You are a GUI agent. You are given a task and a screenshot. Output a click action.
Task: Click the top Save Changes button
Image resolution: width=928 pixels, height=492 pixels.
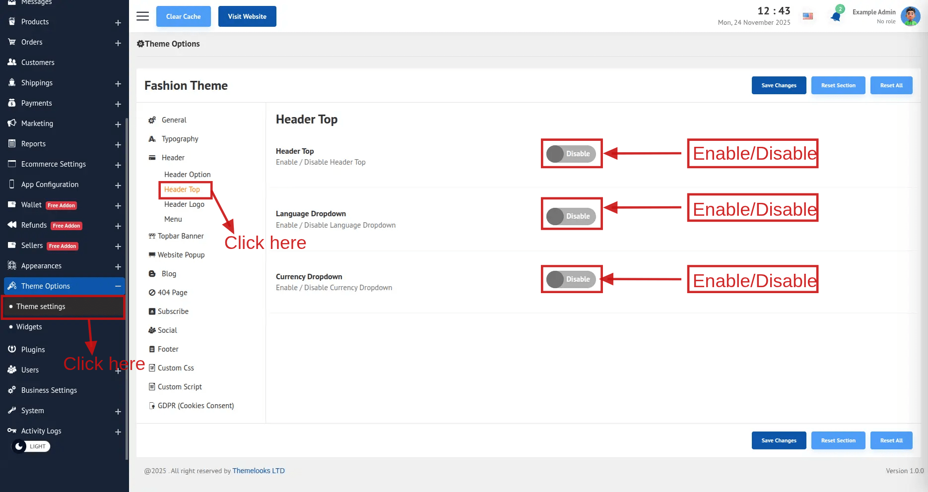pyautogui.click(x=779, y=85)
